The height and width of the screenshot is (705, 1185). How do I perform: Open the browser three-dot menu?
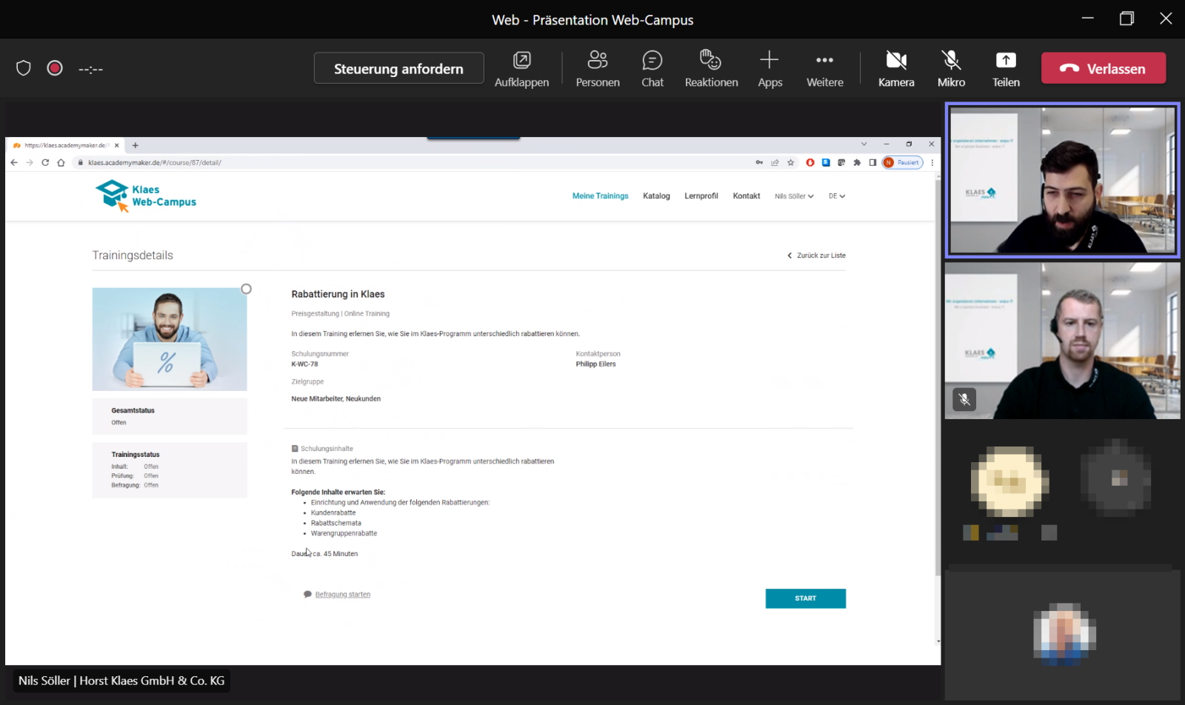[x=932, y=162]
